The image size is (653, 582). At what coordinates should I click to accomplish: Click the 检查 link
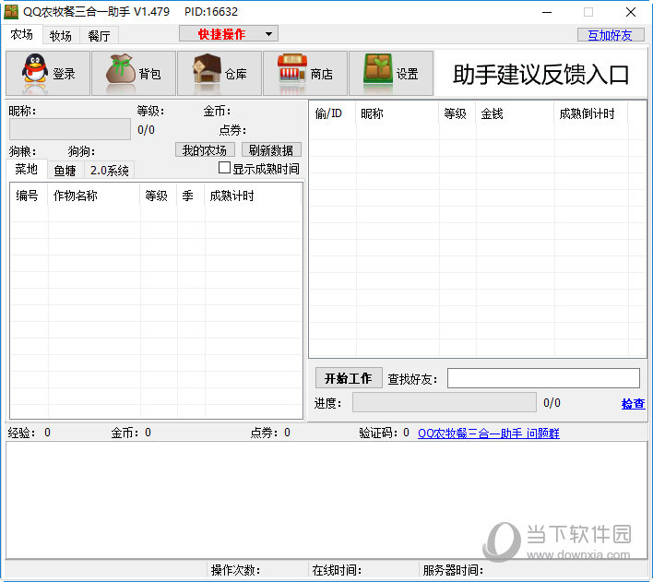click(x=633, y=404)
